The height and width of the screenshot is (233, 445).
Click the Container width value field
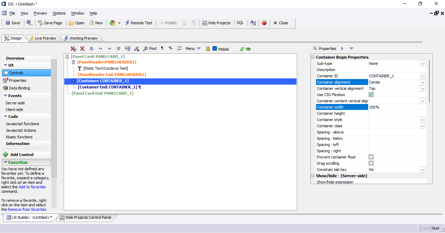[x=397, y=107]
